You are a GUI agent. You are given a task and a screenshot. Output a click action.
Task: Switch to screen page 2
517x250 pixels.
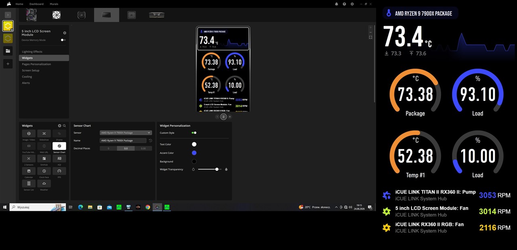click(223, 117)
